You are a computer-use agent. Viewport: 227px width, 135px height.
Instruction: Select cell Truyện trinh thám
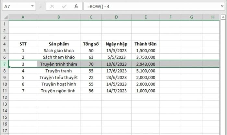58,64
